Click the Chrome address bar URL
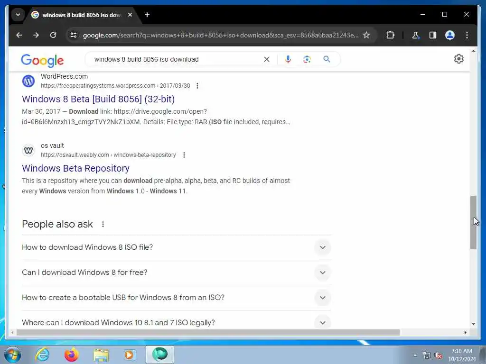The width and height of the screenshot is (486, 364). point(221,35)
